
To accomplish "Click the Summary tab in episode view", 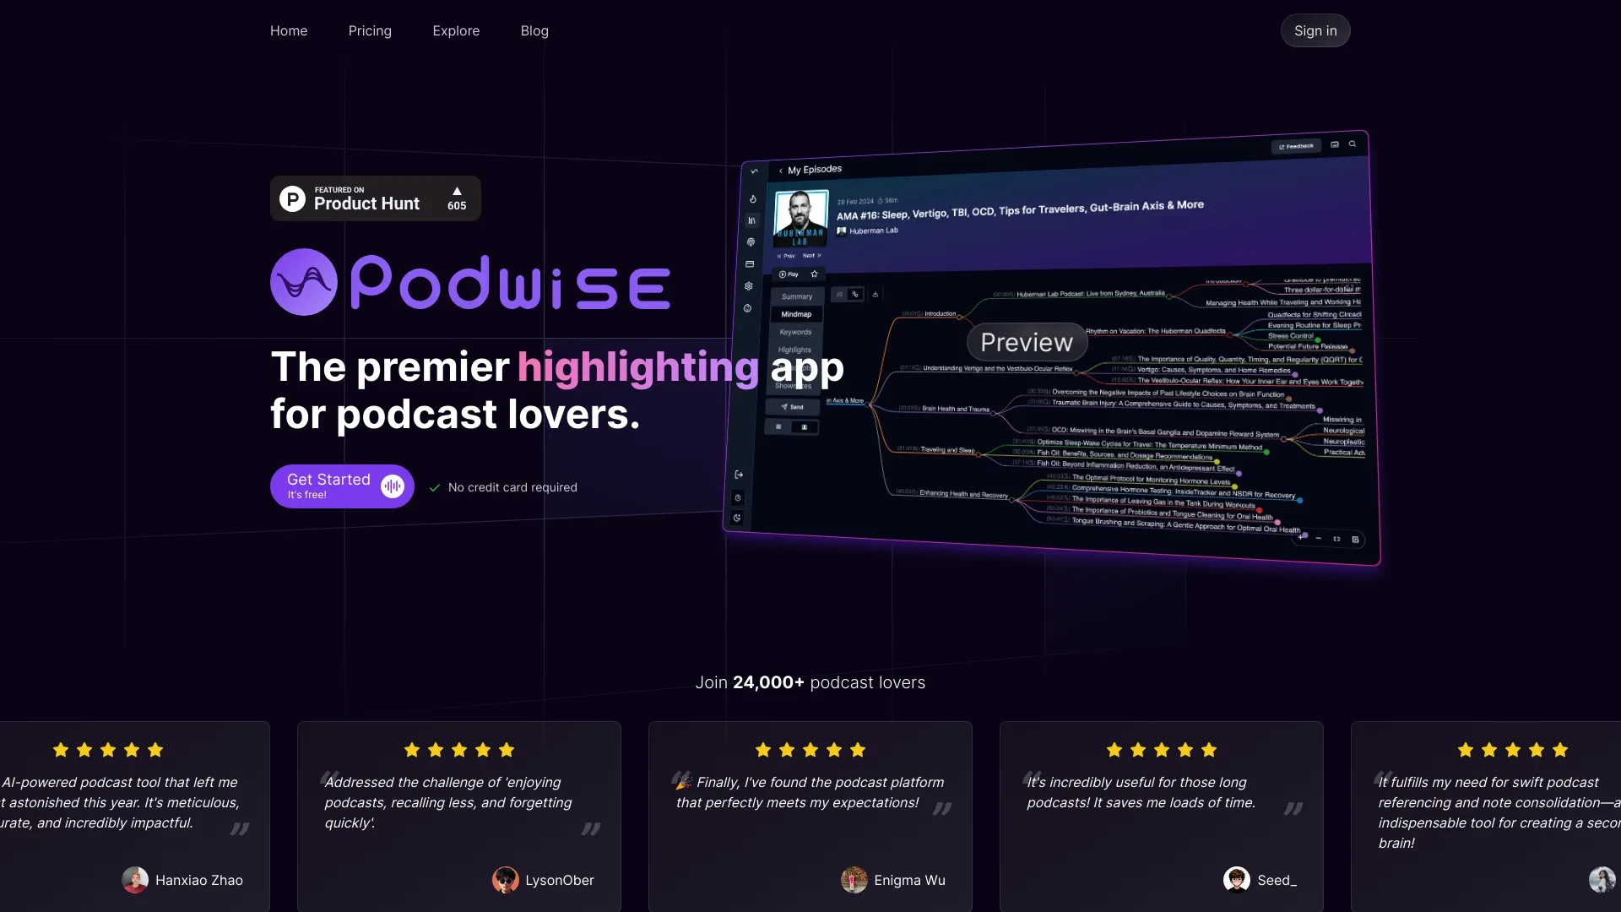I will point(795,296).
